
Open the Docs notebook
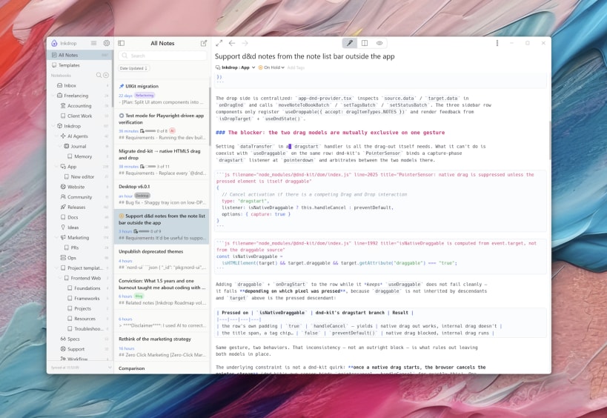(x=80, y=217)
